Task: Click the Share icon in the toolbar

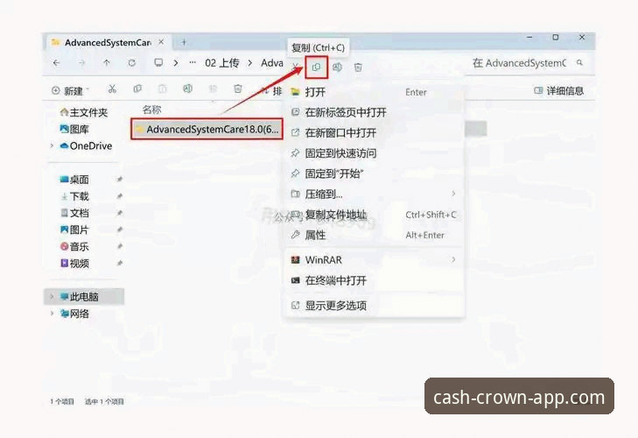Action: coord(213,88)
